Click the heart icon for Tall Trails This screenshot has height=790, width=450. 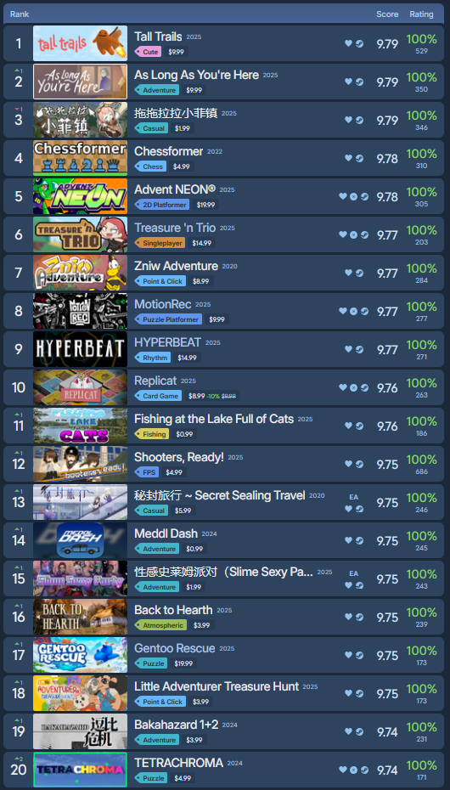pyautogui.click(x=348, y=43)
